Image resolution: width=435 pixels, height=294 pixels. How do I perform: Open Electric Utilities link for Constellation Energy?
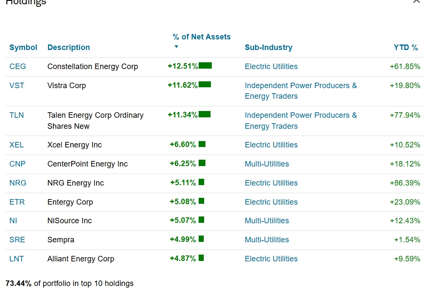(271, 67)
